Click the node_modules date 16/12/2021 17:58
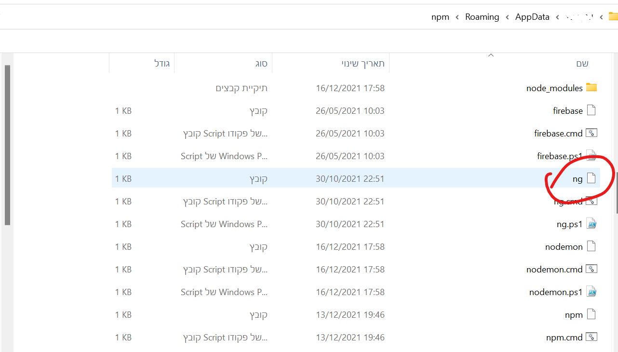 tap(350, 88)
